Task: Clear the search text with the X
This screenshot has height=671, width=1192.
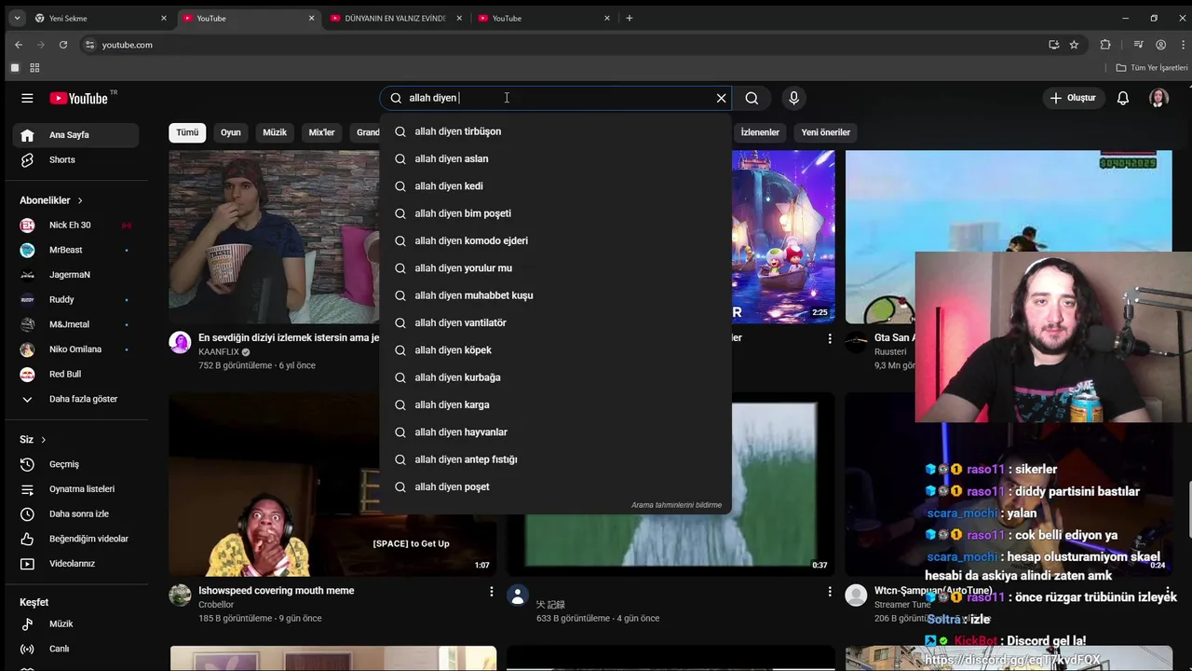Action: click(721, 98)
